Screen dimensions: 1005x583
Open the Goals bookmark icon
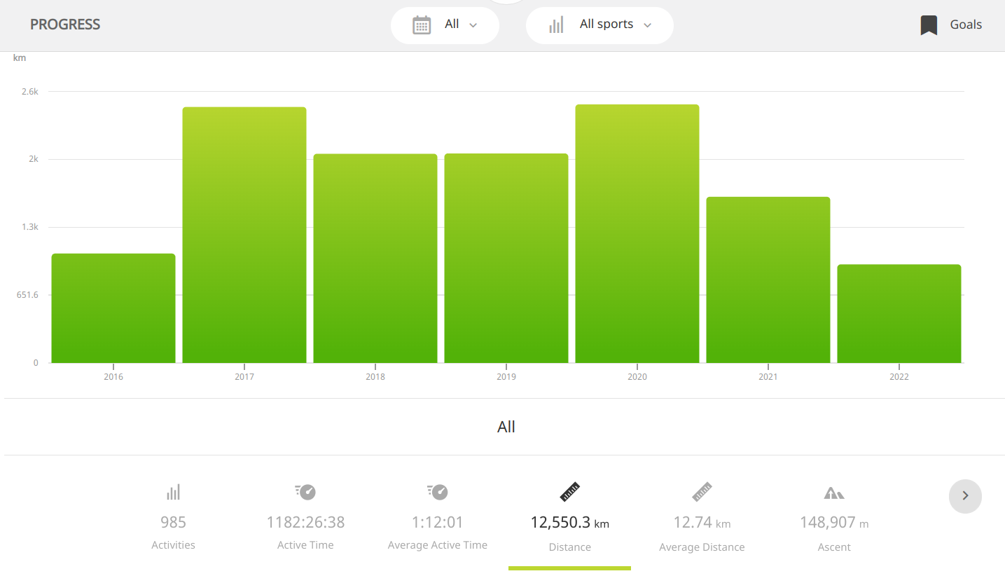click(x=929, y=25)
